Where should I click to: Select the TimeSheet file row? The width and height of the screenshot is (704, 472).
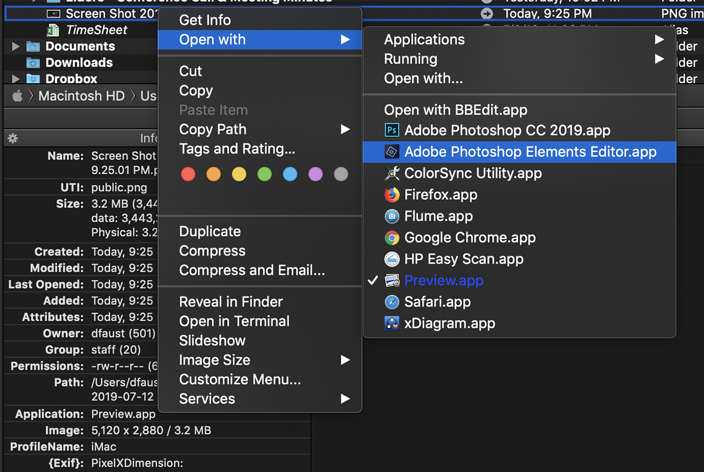pos(96,30)
